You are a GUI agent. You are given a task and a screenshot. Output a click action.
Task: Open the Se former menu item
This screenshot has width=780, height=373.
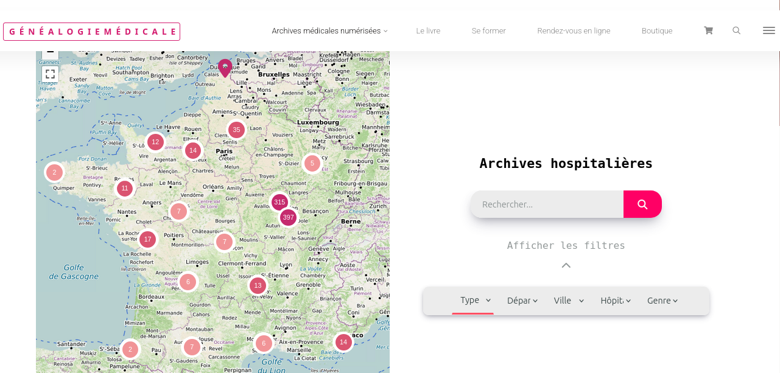click(x=488, y=30)
